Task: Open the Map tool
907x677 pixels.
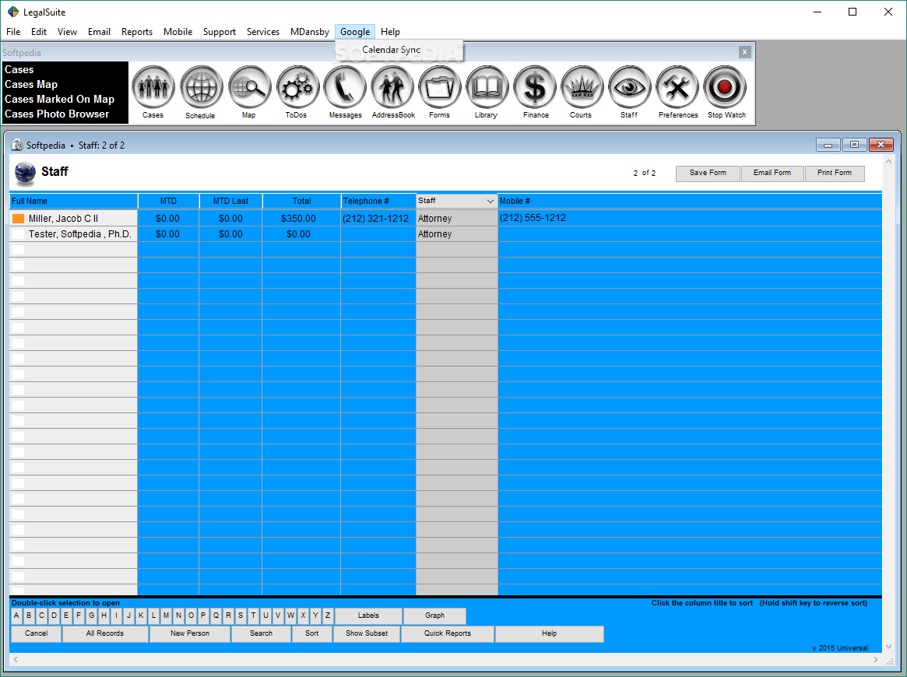Action: [249, 87]
